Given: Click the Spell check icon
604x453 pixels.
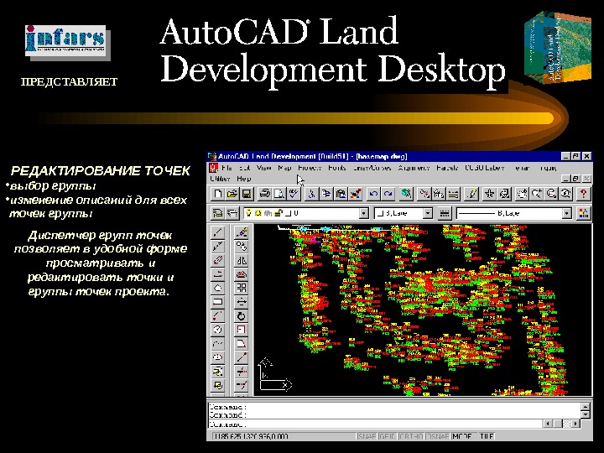Looking at the screenshot, I should pos(294,194).
